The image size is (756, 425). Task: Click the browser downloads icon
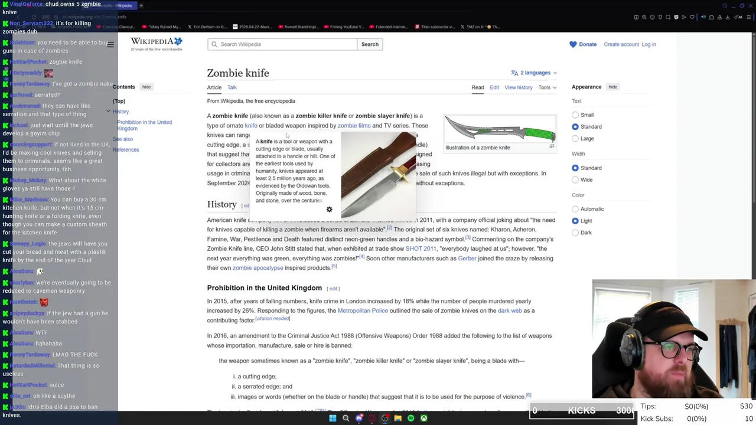[x=727, y=17]
